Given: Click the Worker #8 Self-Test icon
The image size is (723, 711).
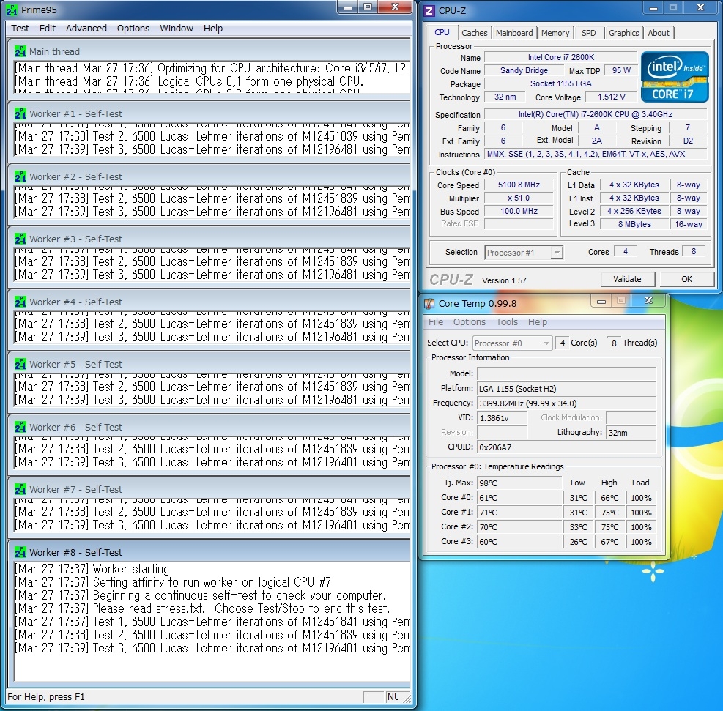Looking at the screenshot, I should (x=21, y=552).
